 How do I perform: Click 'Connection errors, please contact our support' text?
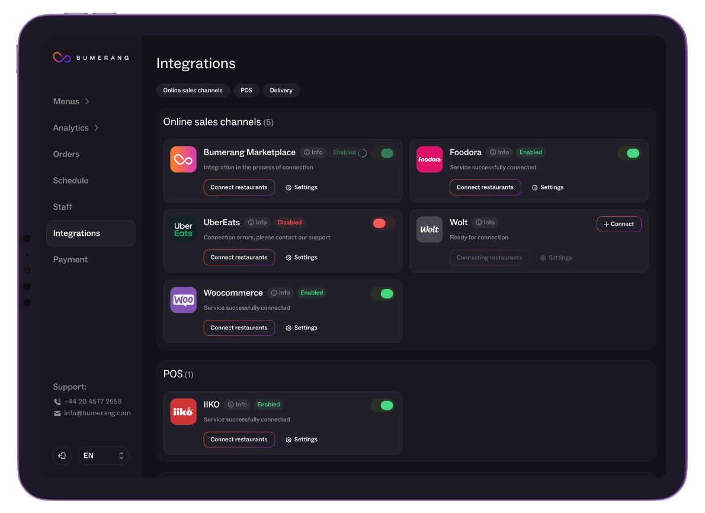(267, 238)
